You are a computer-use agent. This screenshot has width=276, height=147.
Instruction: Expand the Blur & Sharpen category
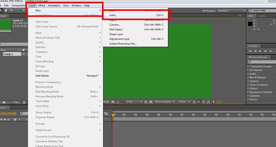click(x=248, y=78)
